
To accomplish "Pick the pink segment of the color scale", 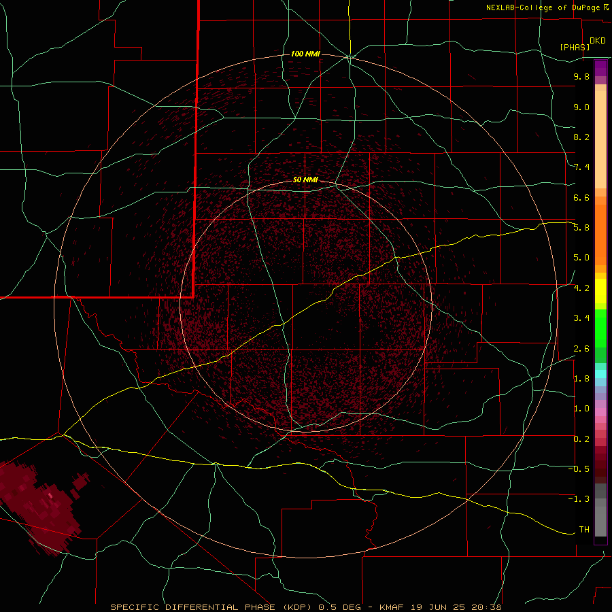I will (600, 412).
